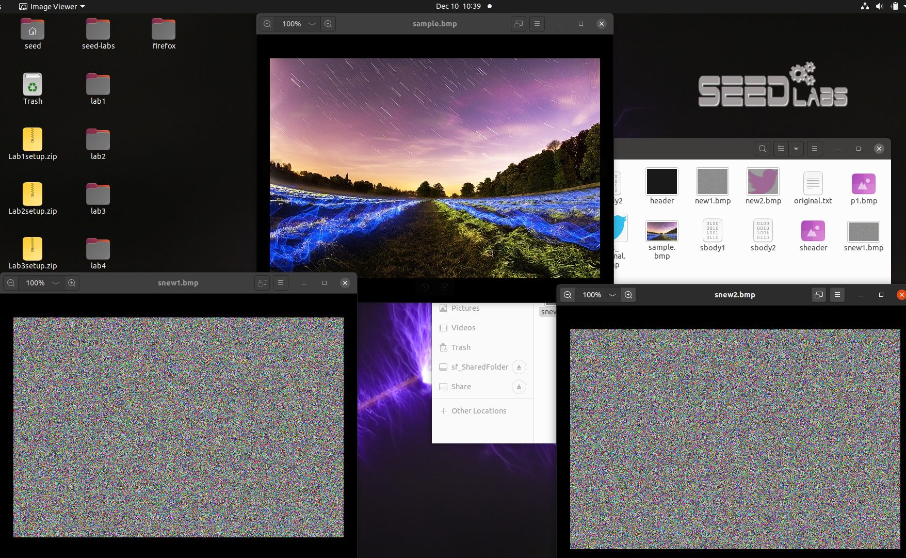Image resolution: width=906 pixels, height=558 pixels.
Task: Select header file in file manager
Action: tap(662, 186)
